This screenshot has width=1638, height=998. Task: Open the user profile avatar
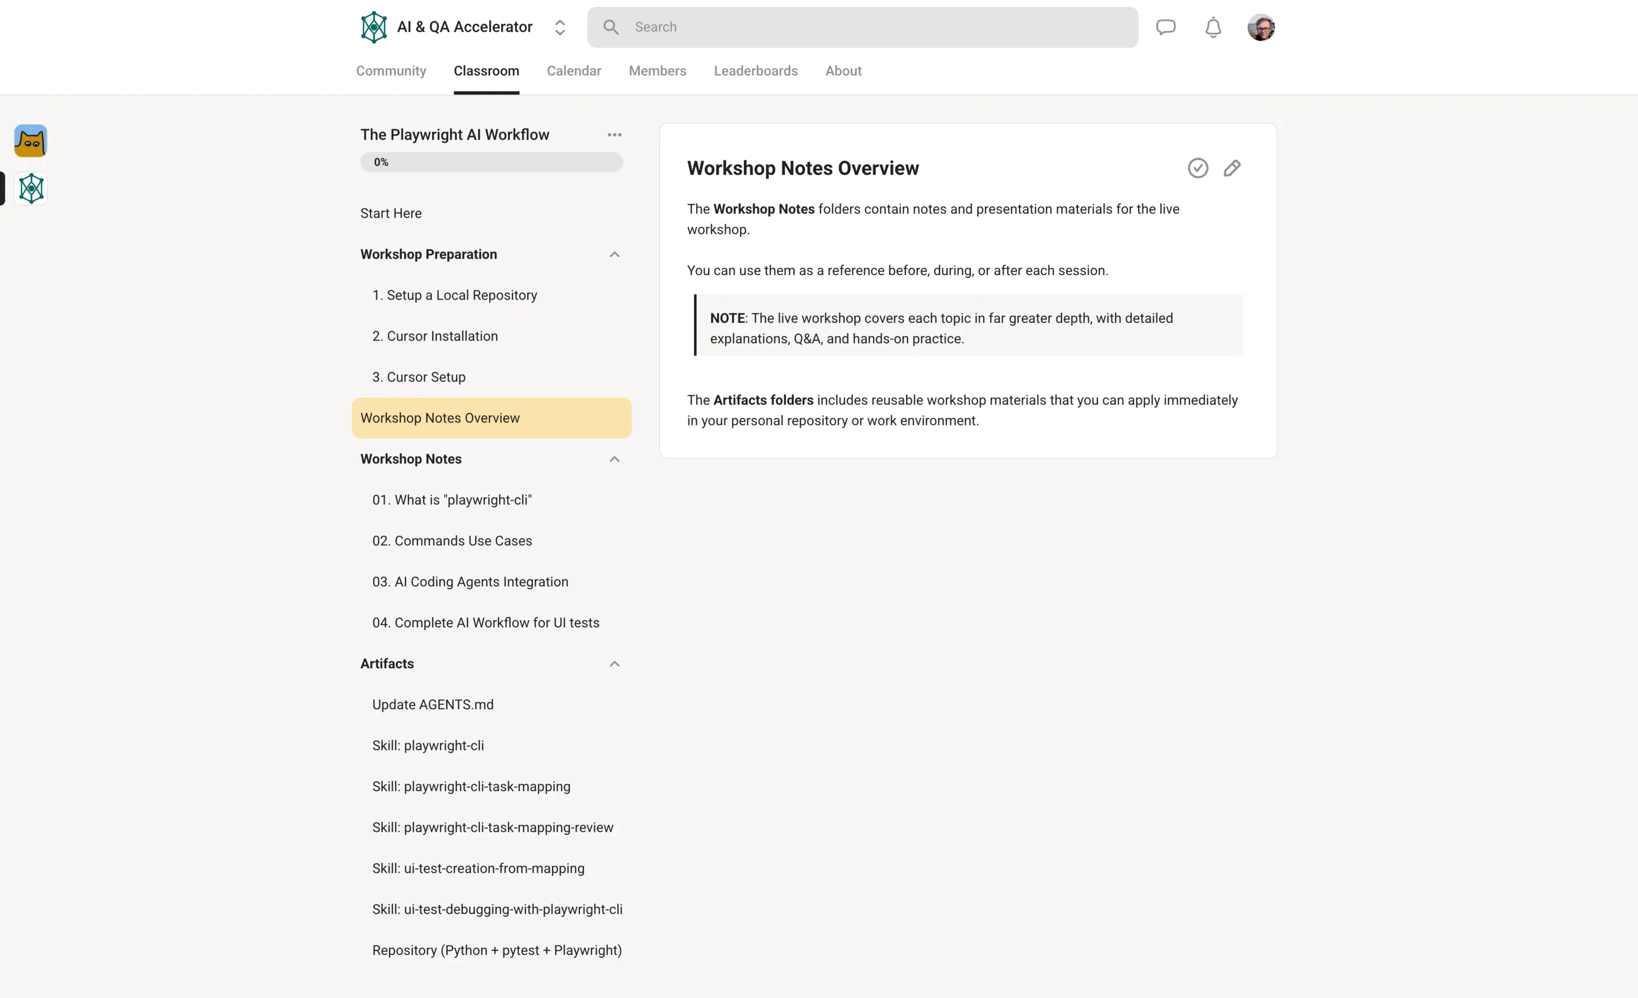click(x=1261, y=27)
